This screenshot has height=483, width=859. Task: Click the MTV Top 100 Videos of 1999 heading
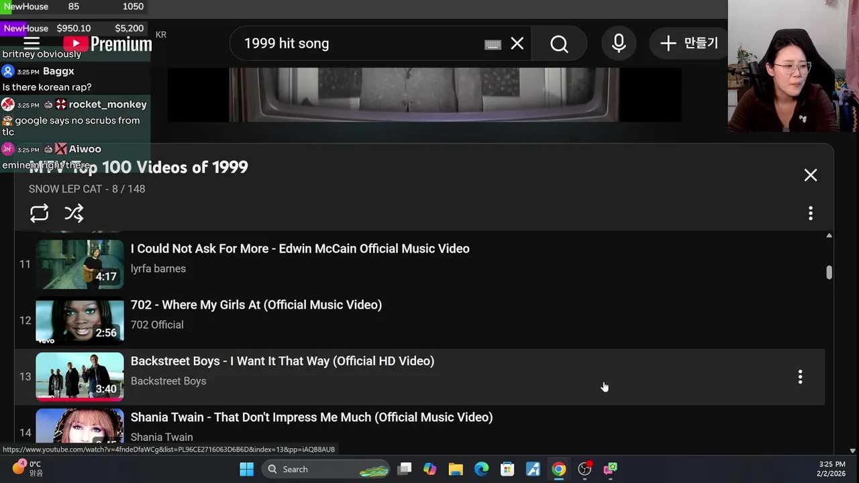138,167
